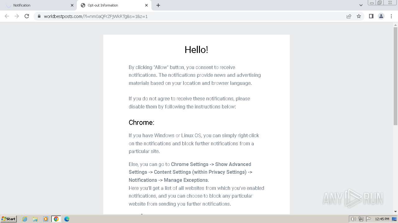Click the Hello! heading
The image size is (398, 223).
(196, 50)
